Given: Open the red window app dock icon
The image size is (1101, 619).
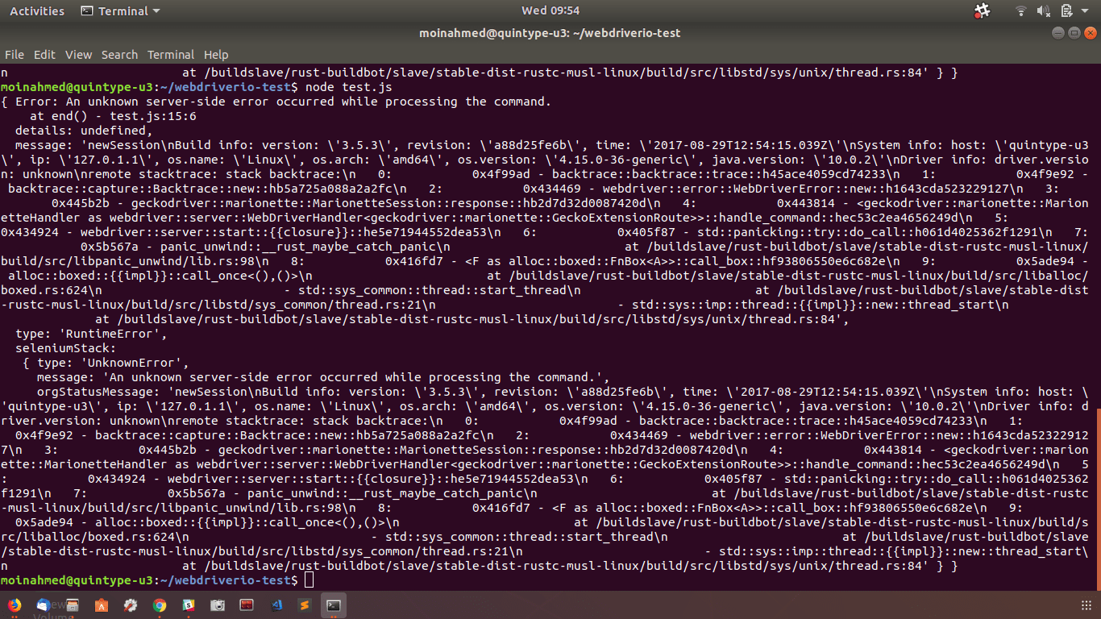Looking at the screenshot, I should click(x=247, y=604).
